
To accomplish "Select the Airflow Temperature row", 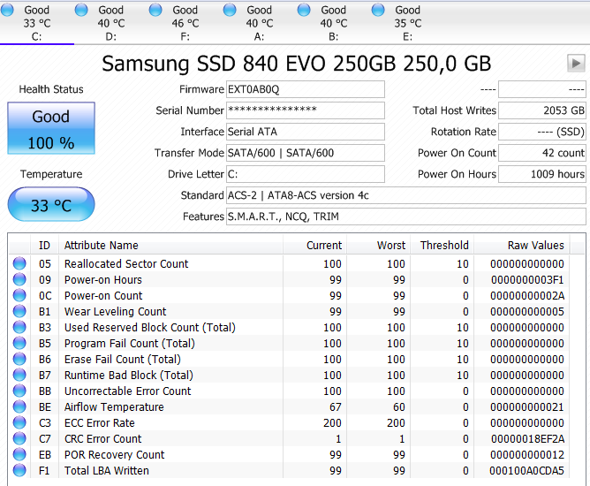I will tap(289, 407).
